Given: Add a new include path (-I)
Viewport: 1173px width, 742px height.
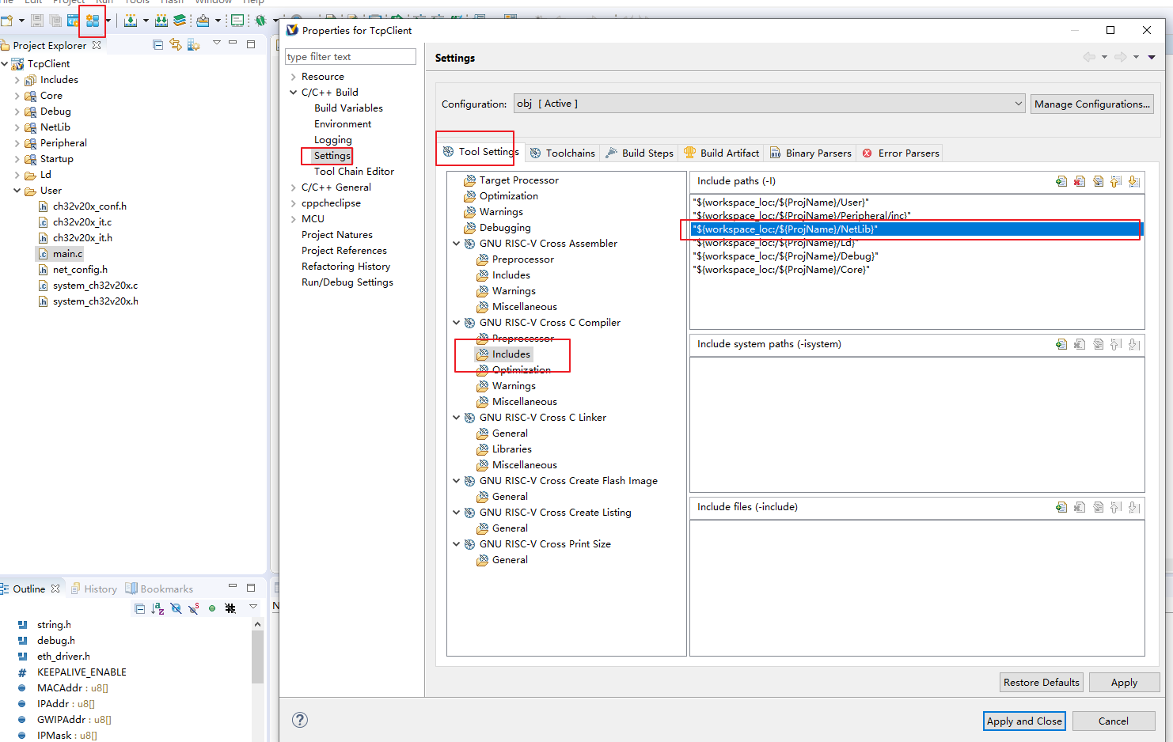Looking at the screenshot, I should 1061,181.
